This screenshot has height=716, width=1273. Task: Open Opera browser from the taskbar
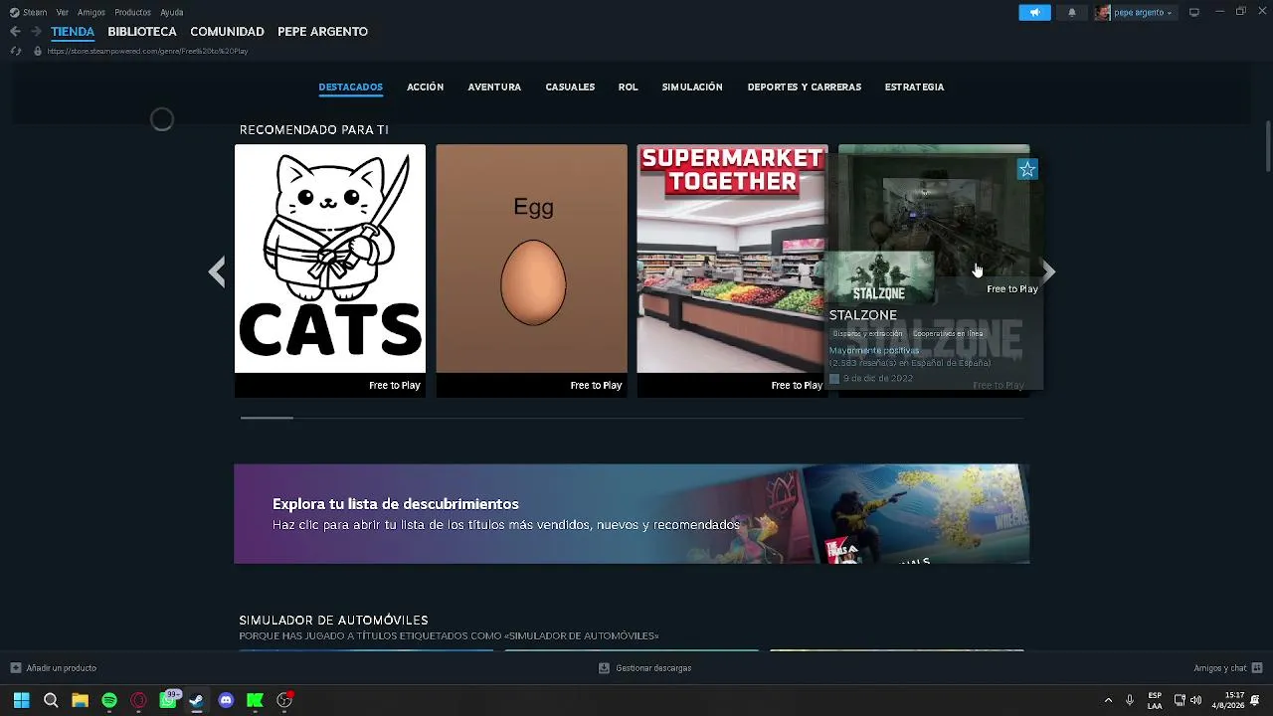138,700
